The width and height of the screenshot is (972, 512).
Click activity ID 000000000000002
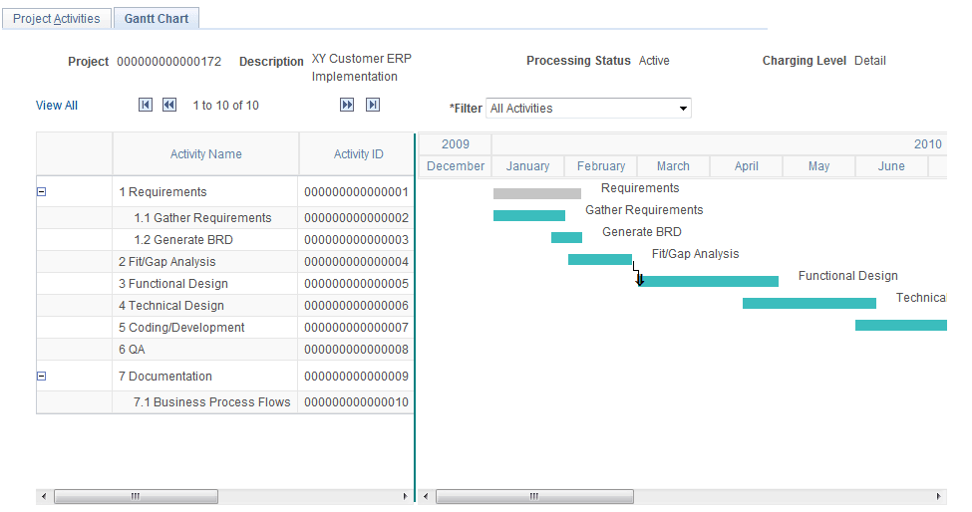[357, 218]
